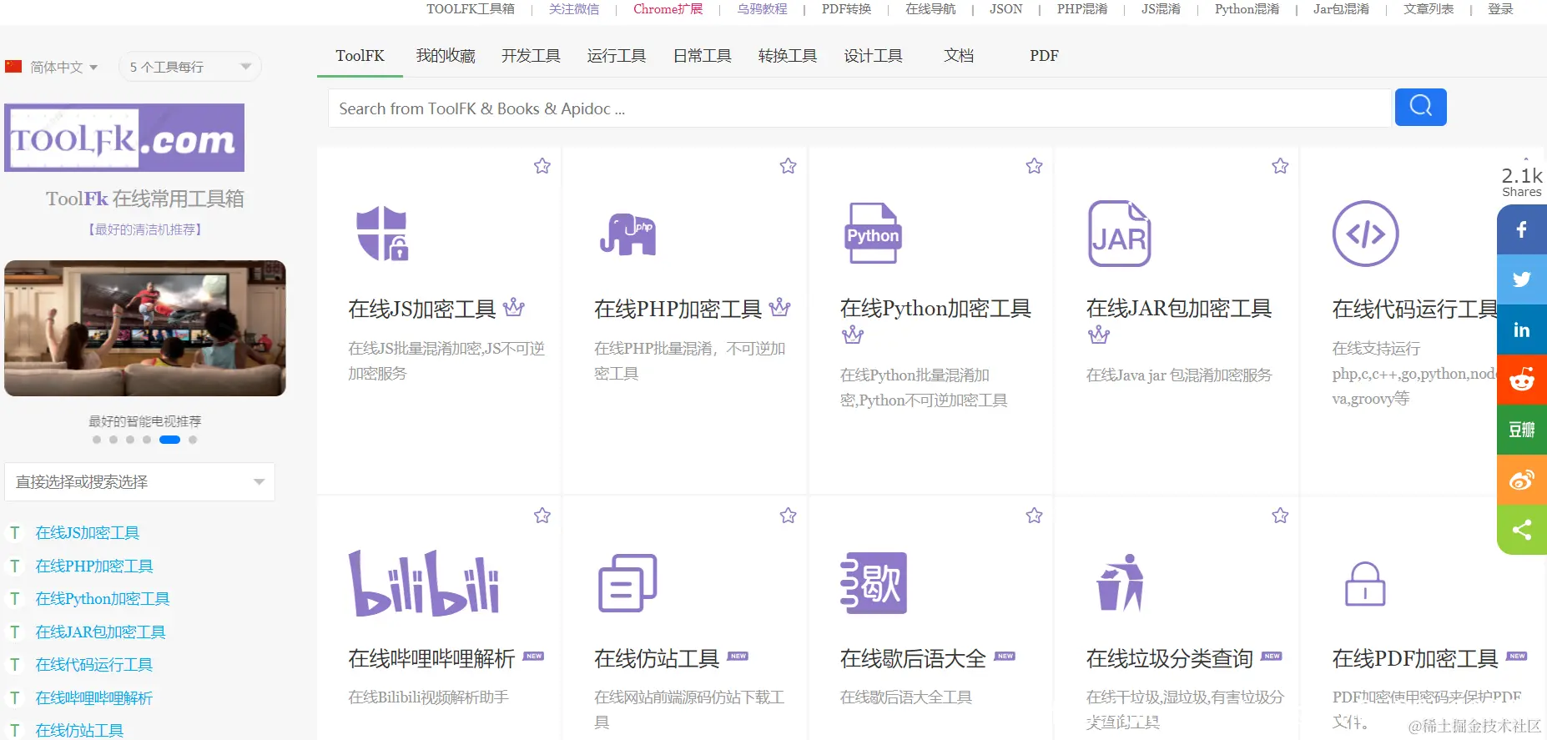
Task: Open the garbage sorting trash icon
Action: tap(1120, 582)
